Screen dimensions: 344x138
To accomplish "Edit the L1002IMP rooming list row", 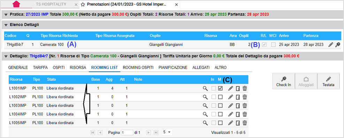I will [230, 97].
